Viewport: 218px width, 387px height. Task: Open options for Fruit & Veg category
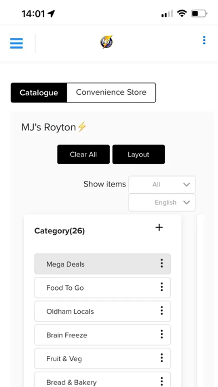(x=162, y=358)
